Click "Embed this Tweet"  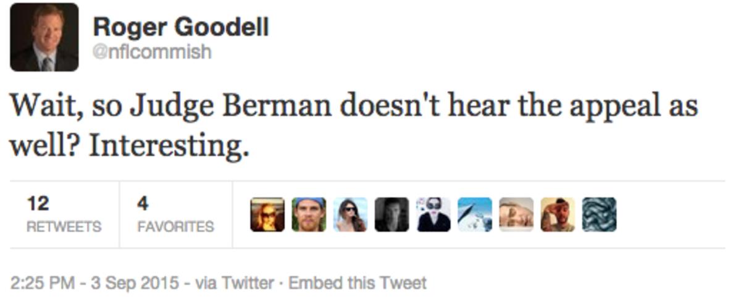(358, 284)
